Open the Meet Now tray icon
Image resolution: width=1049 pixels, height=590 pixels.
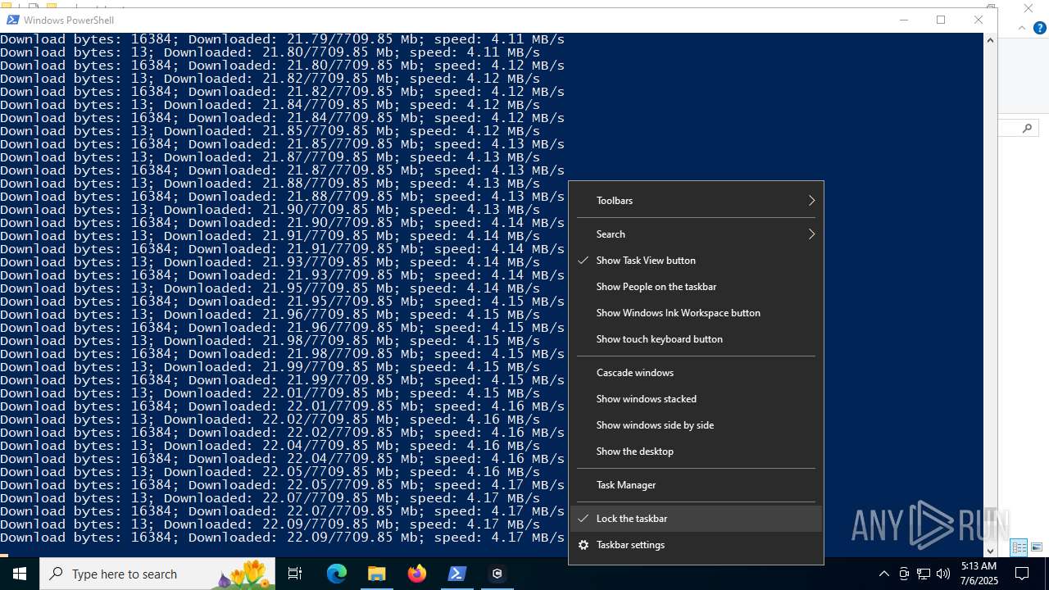point(904,574)
